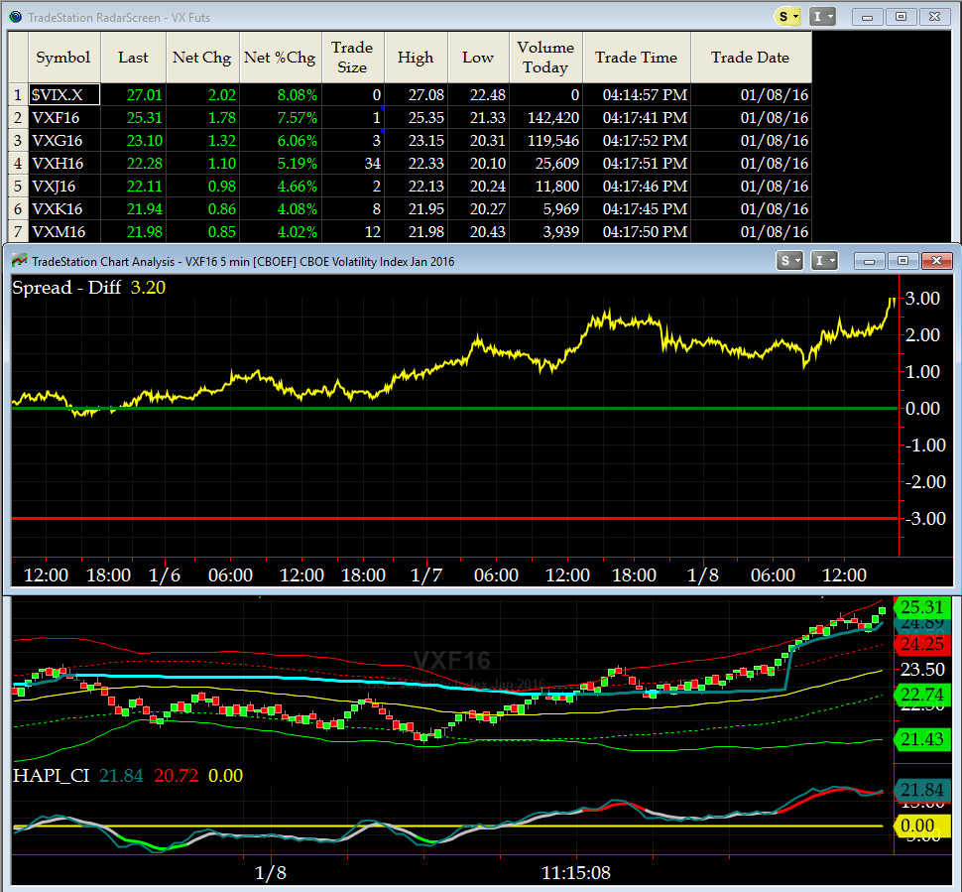The height and width of the screenshot is (892, 962).
Task: Minimize the RadarScreen window
Action: (868, 17)
